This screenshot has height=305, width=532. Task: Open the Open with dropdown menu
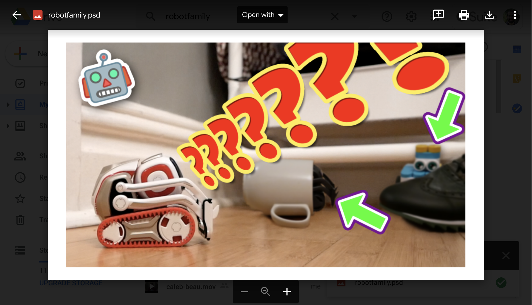tap(262, 15)
